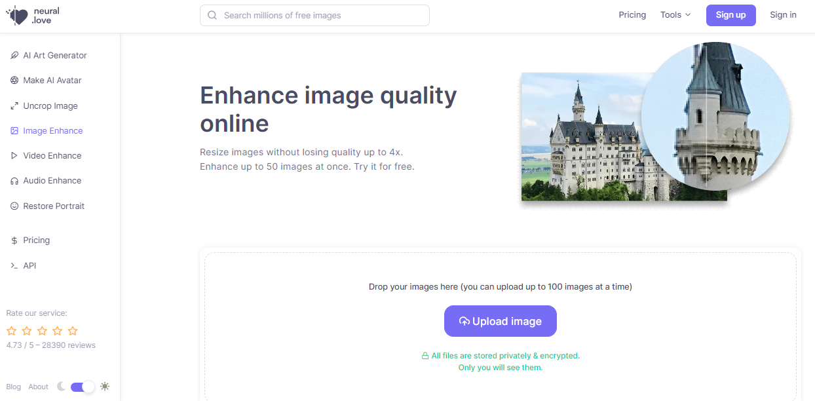Click the magnifier icon in search bar

[x=212, y=15]
